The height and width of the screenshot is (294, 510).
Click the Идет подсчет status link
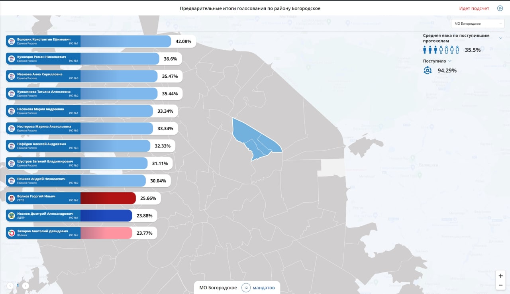(474, 8)
